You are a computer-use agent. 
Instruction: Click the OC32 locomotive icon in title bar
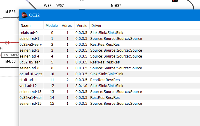[x=24, y=15]
